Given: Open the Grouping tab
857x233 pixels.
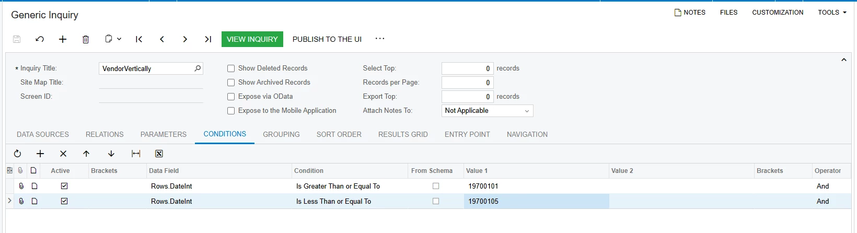Looking at the screenshot, I should pos(281,134).
